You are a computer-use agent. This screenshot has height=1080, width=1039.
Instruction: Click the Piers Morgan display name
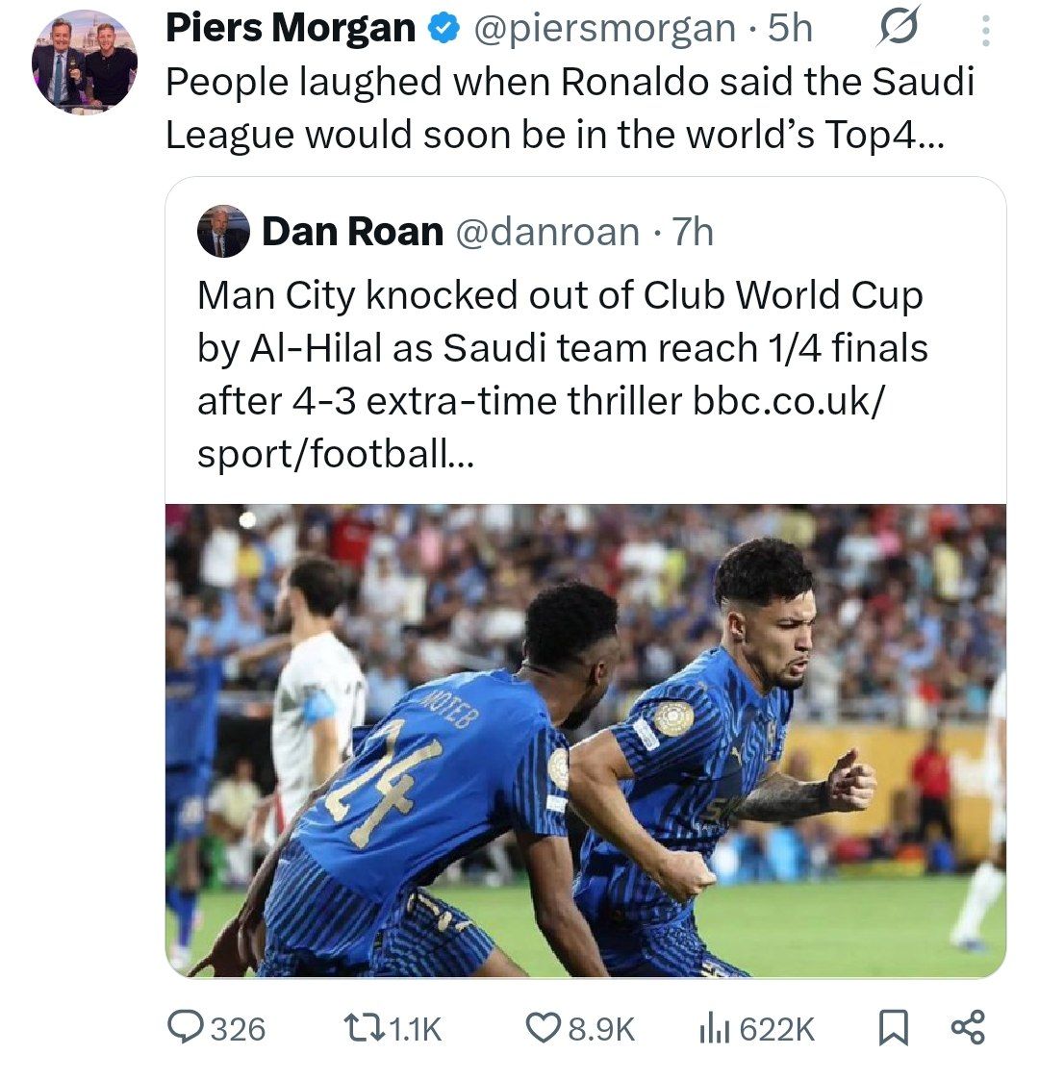tap(291, 30)
